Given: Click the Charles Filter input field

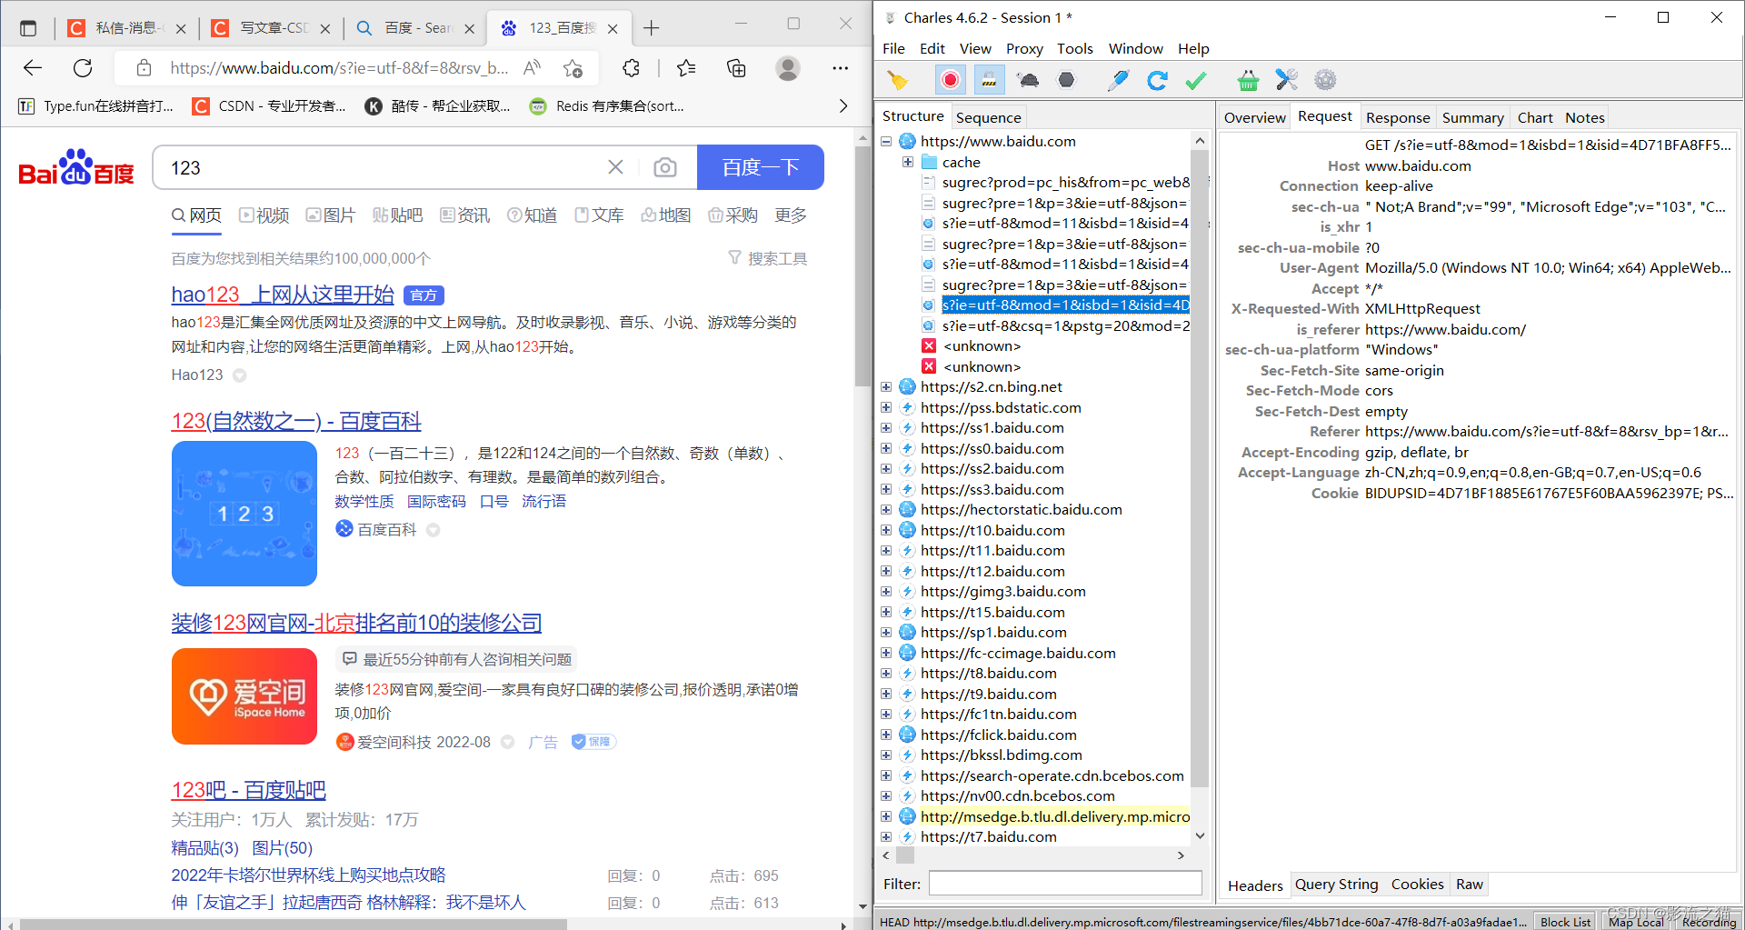Looking at the screenshot, I should (x=1065, y=883).
